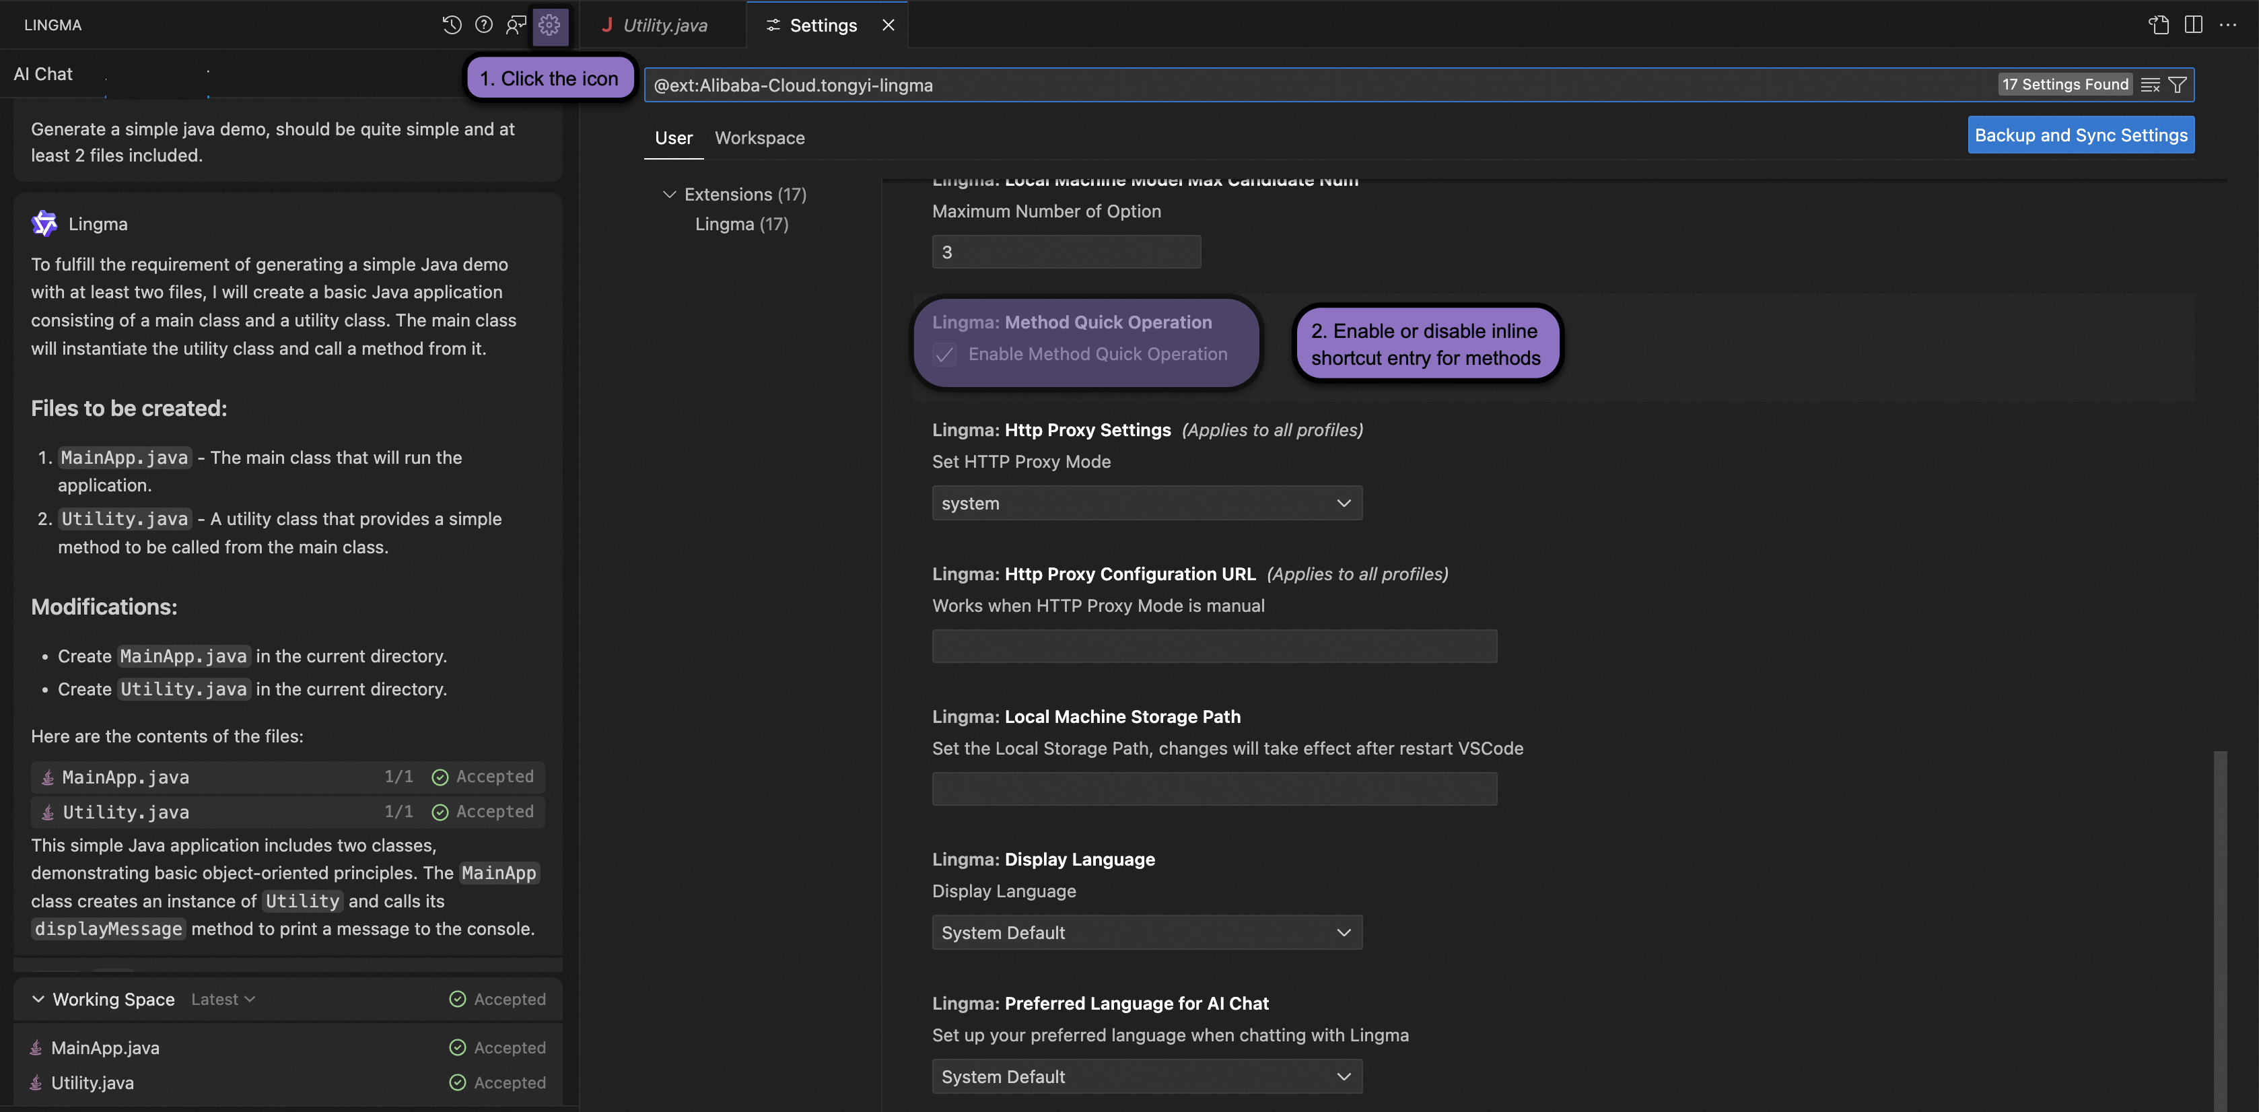Click the Lingma logo icon in chat
The height and width of the screenshot is (1112, 2259).
(44, 223)
